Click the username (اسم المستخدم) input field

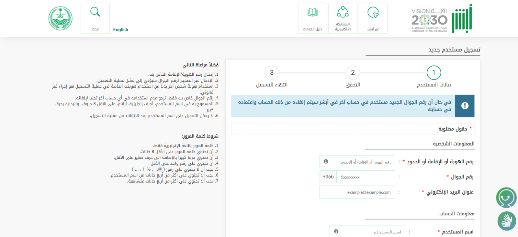coord(371,232)
